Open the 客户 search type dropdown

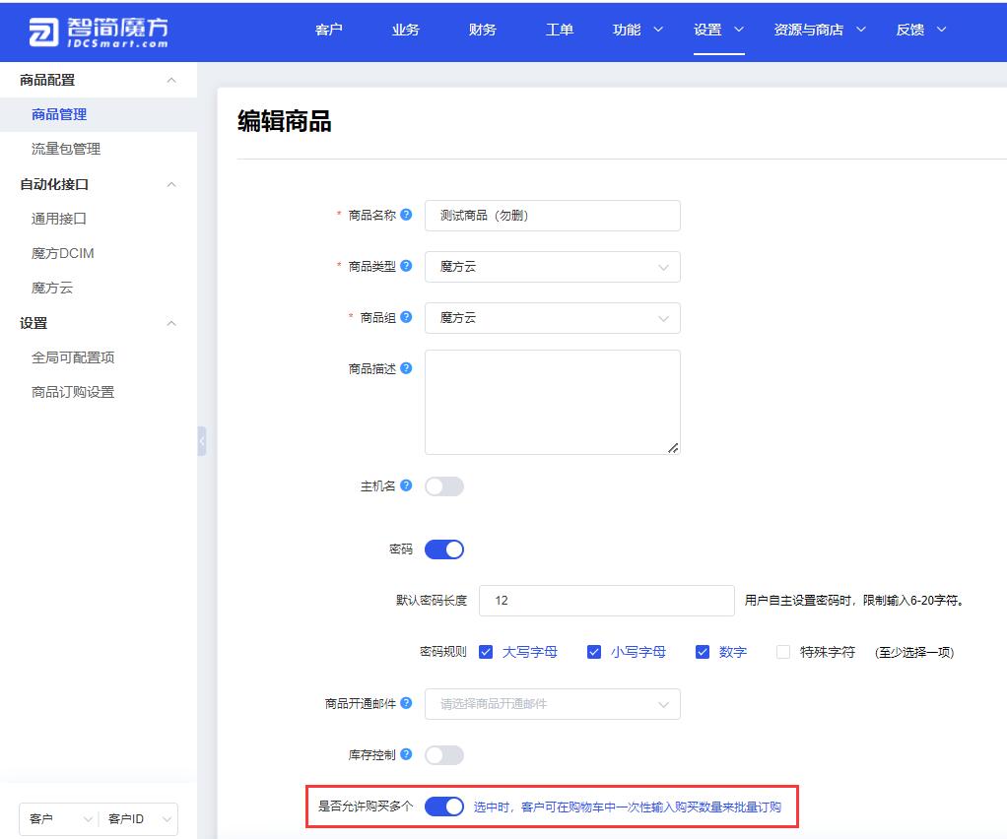(59, 819)
